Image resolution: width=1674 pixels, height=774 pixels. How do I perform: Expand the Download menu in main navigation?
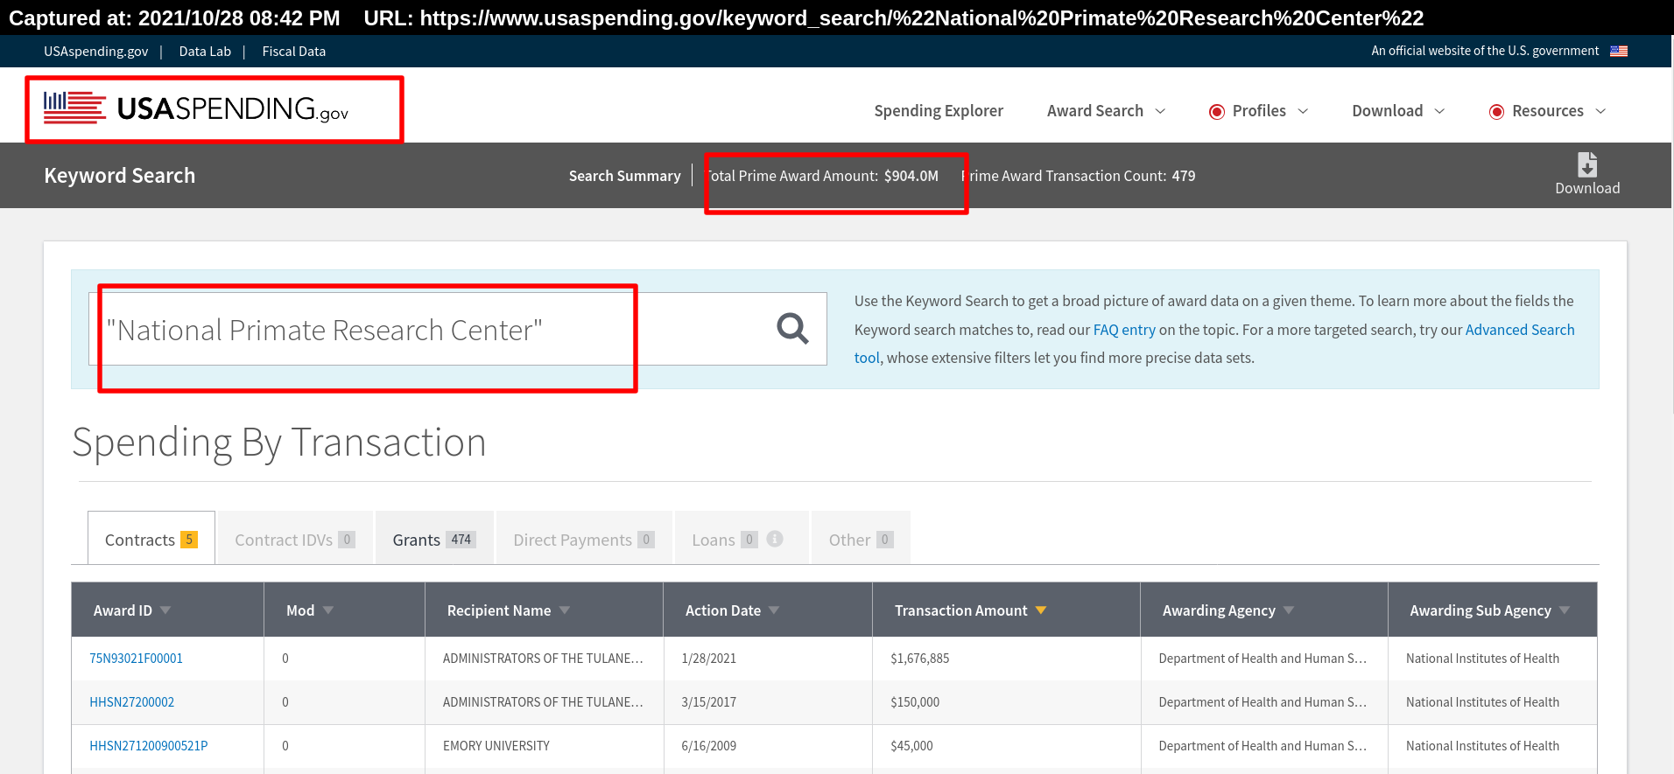[x=1398, y=111]
